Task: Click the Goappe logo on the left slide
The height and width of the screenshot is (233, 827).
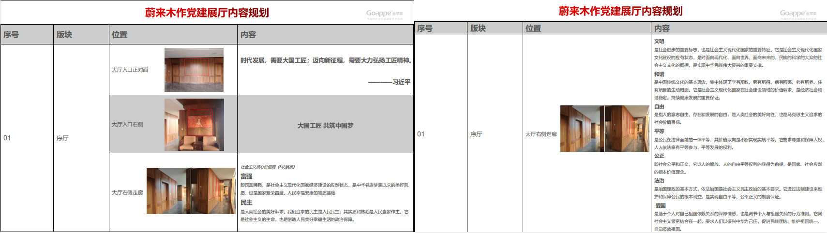Action: click(x=384, y=14)
